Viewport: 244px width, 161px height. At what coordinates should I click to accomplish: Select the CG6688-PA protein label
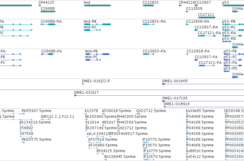tap(52, 51)
